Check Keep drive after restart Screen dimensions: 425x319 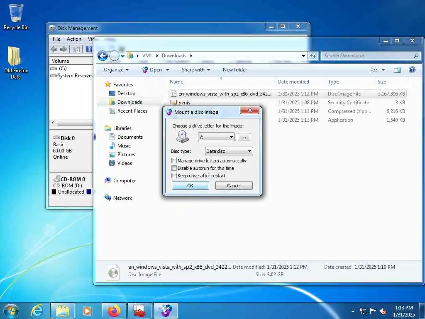point(174,176)
